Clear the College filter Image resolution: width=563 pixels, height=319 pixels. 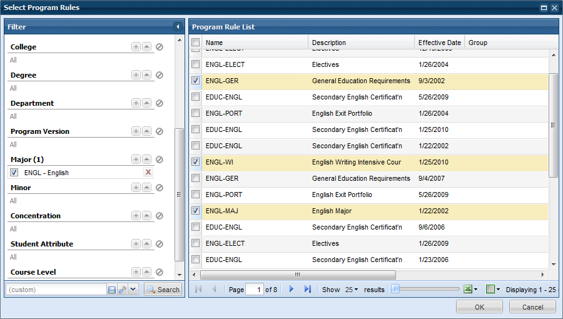(x=160, y=47)
